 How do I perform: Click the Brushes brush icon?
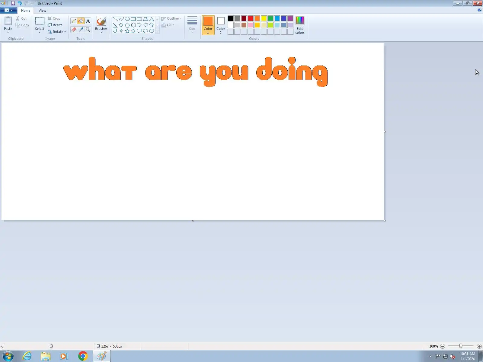101,21
